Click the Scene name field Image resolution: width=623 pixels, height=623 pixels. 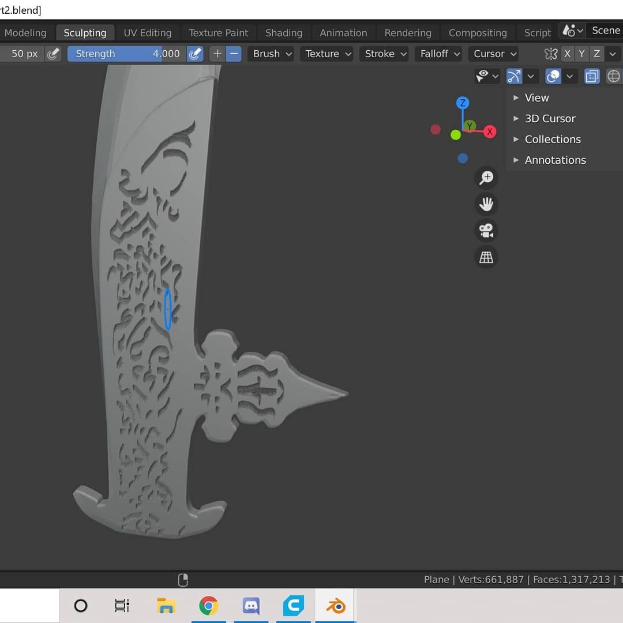click(605, 30)
